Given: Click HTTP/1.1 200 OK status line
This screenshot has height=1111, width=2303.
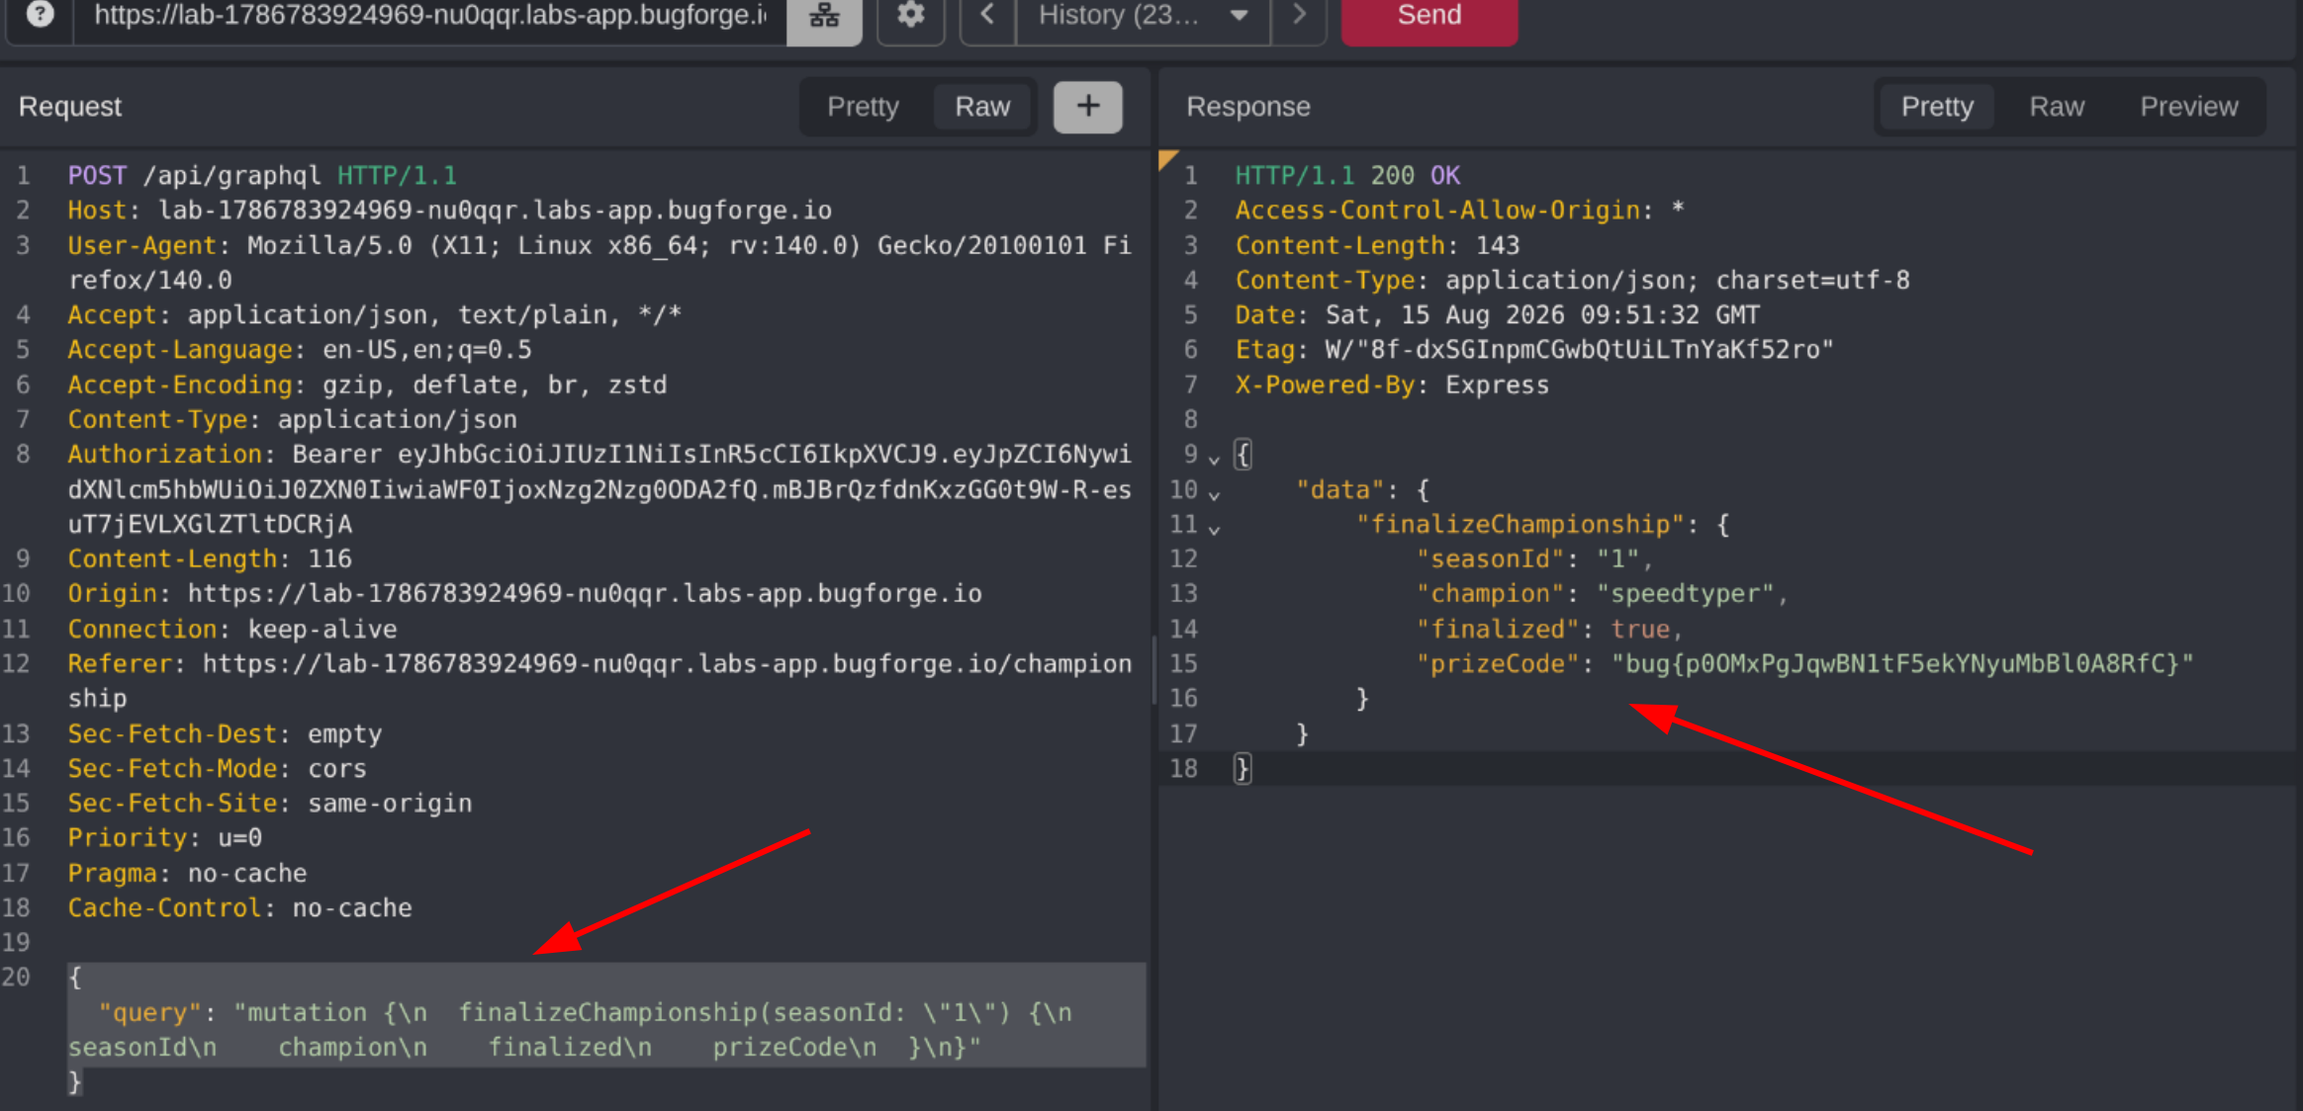Looking at the screenshot, I should [1347, 176].
